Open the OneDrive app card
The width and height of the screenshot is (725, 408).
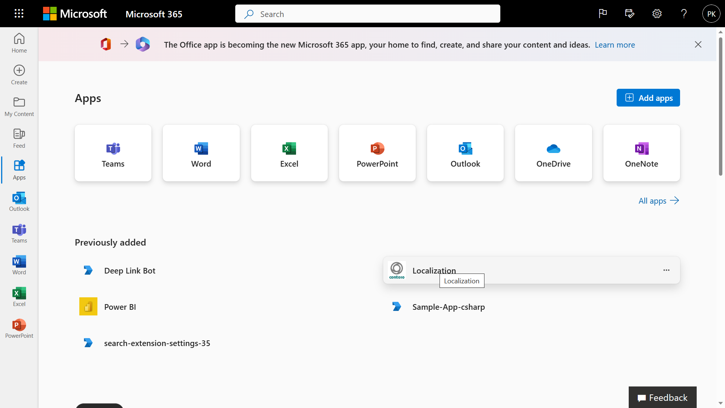554,153
